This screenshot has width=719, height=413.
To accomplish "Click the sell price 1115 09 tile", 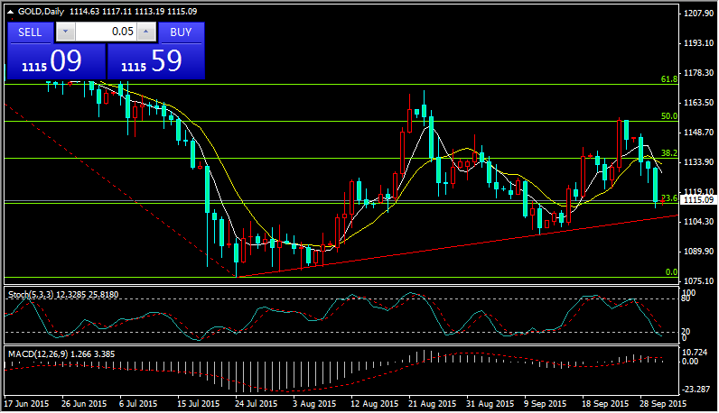I will (x=56, y=61).
